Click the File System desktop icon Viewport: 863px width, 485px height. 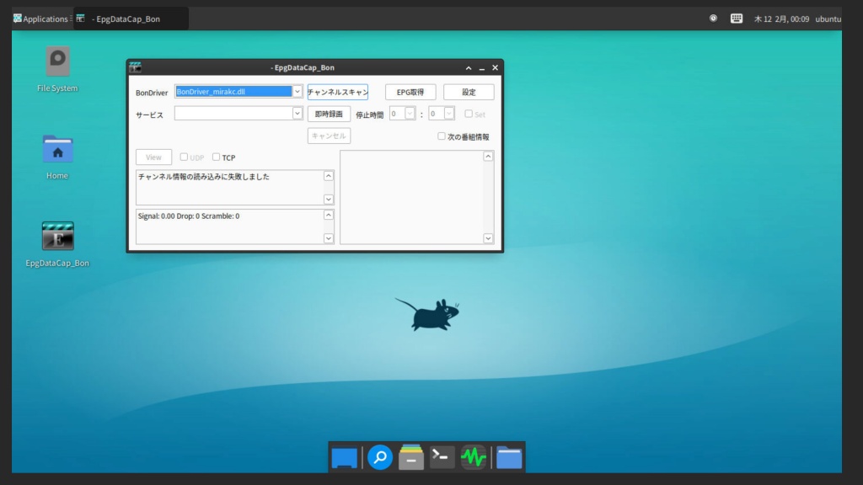tap(57, 61)
